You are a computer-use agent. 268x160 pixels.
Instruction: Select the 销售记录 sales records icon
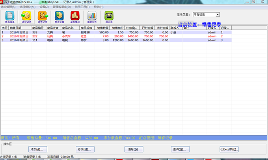click(x=42, y=16)
